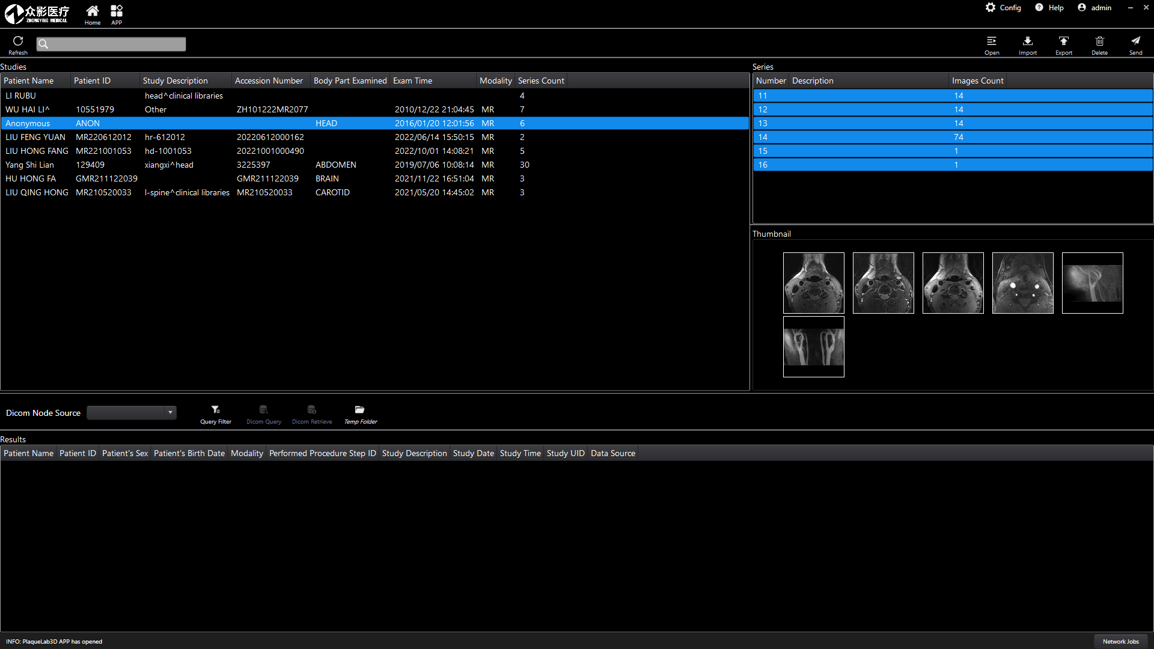Select the LIU QING HONG study row

[x=375, y=192]
